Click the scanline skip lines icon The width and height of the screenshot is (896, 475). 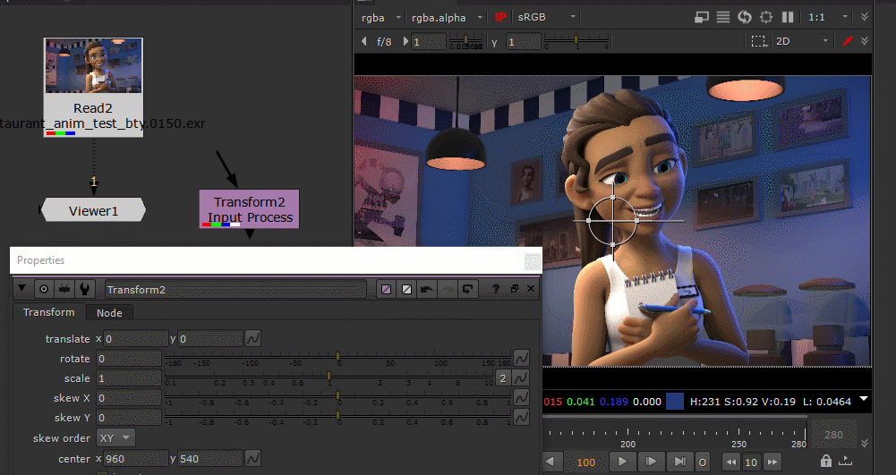(x=723, y=17)
